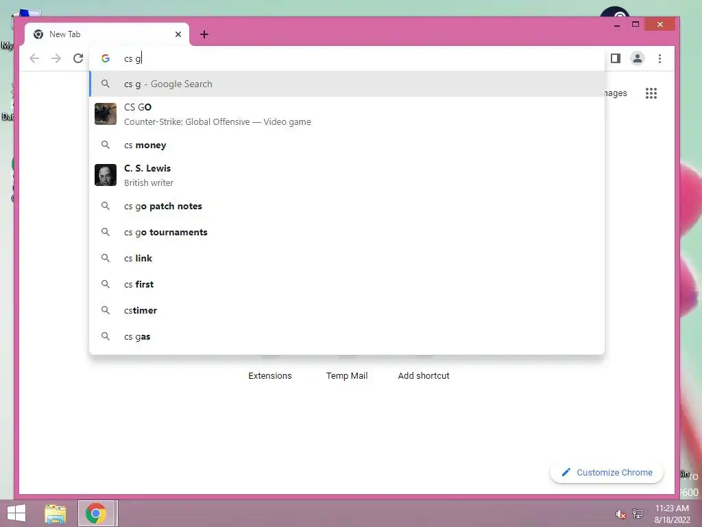Click the C. S. Lewis portrait thumbnail
The image size is (702, 527).
[x=106, y=175]
